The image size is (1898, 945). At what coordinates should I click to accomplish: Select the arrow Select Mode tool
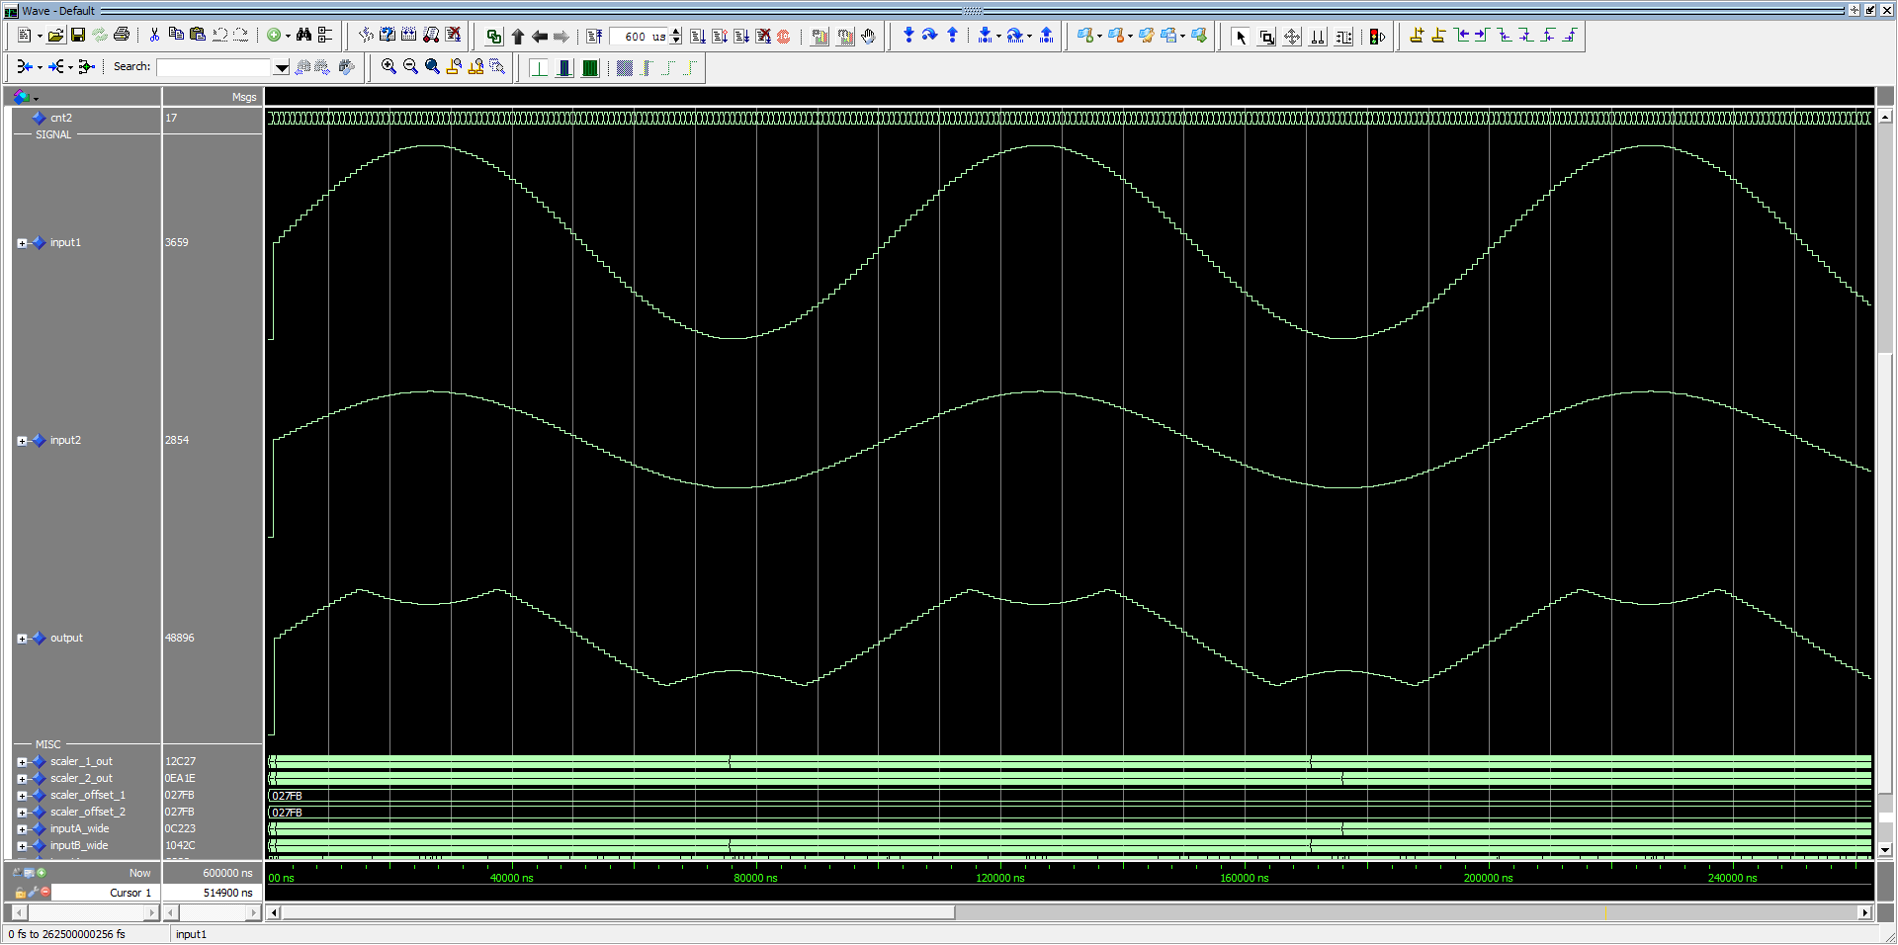pos(1241,38)
